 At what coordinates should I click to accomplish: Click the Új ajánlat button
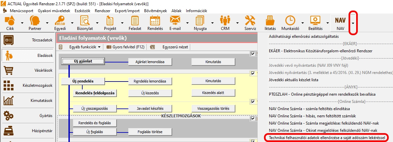[83, 61]
